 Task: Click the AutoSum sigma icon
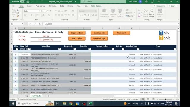pos(139,10)
